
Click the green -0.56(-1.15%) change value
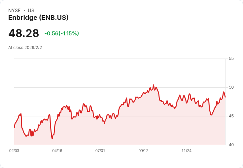62,33
